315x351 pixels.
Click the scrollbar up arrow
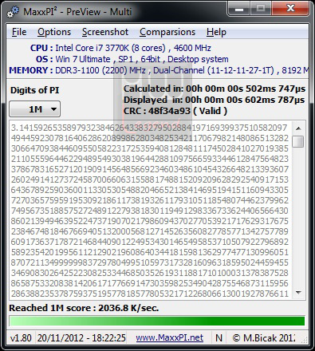298,128
